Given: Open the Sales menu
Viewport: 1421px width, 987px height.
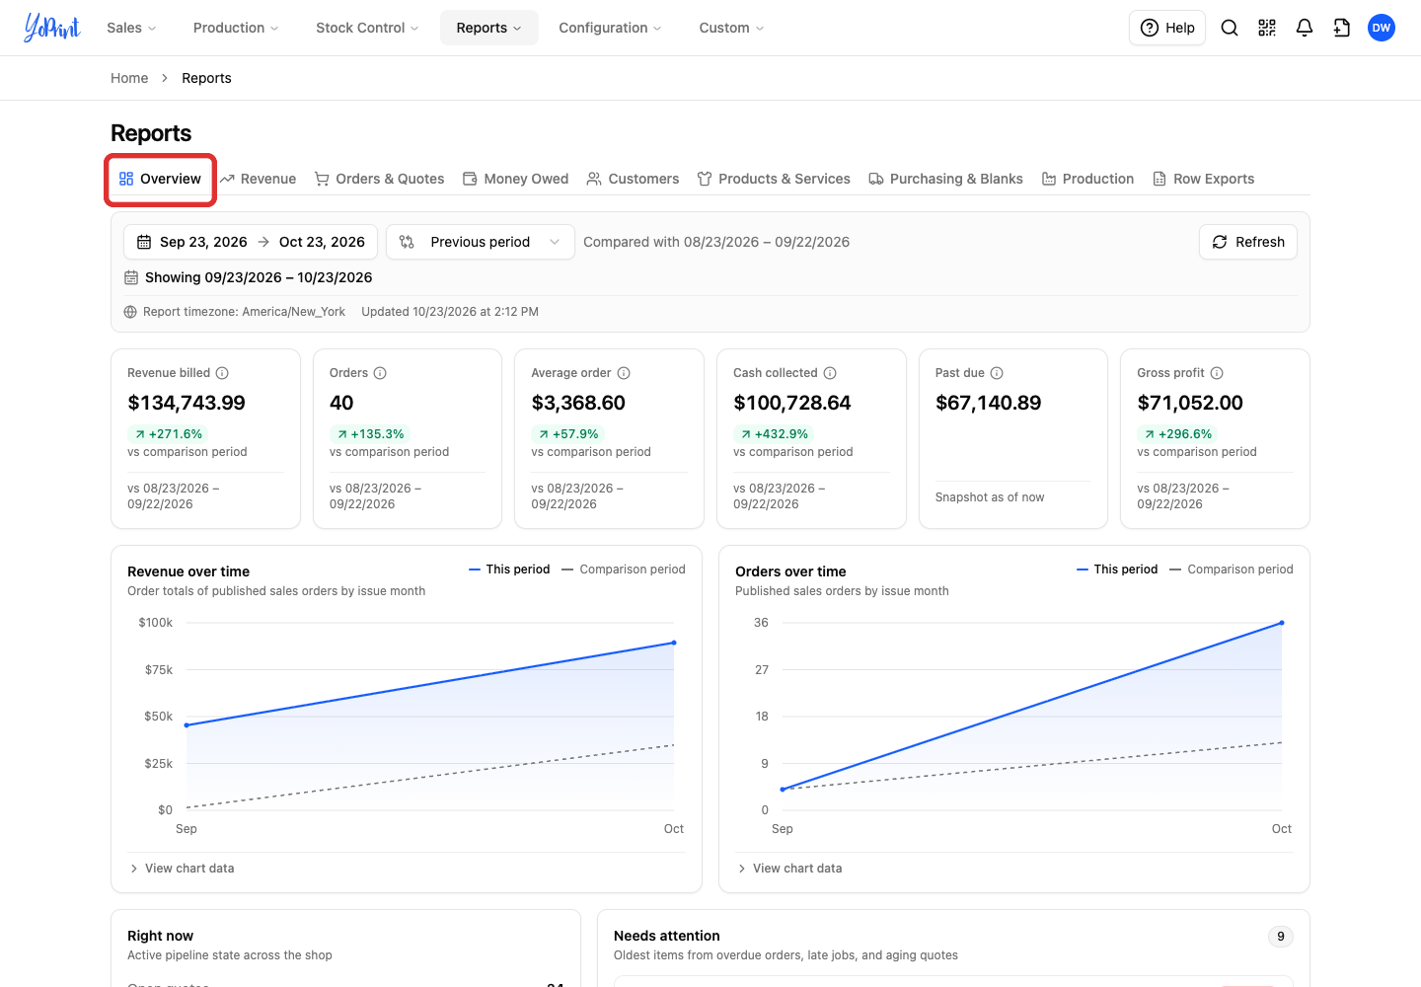Looking at the screenshot, I should pos(131,28).
